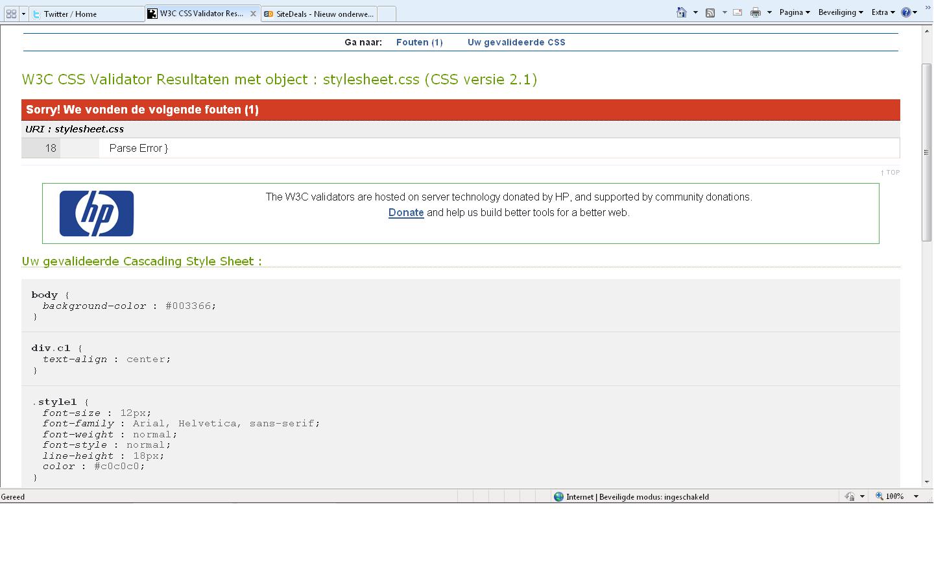This screenshot has height=584, width=934.
Task: Click the TOP link
Action: [891, 173]
